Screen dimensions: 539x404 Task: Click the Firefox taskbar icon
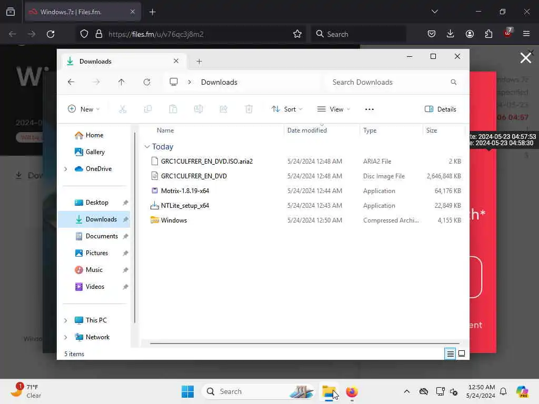pos(352,391)
